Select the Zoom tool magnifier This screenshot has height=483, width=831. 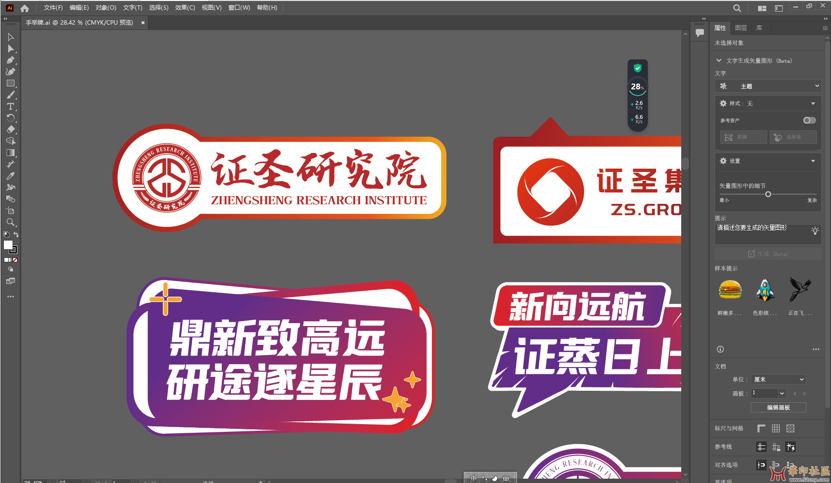point(11,223)
